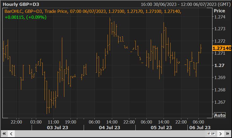Image resolution: width=232 pixels, height=138 pixels.
Task: Jump to the earliest data with double-left arrow
Action: click(4, 134)
